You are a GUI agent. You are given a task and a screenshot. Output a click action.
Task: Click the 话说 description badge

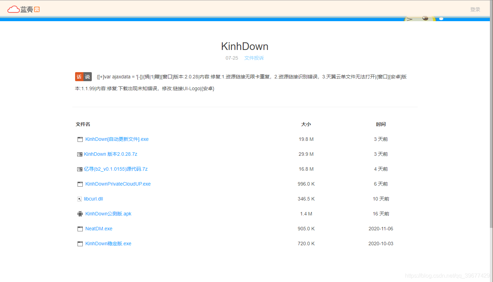pyautogui.click(x=83, y=77)
